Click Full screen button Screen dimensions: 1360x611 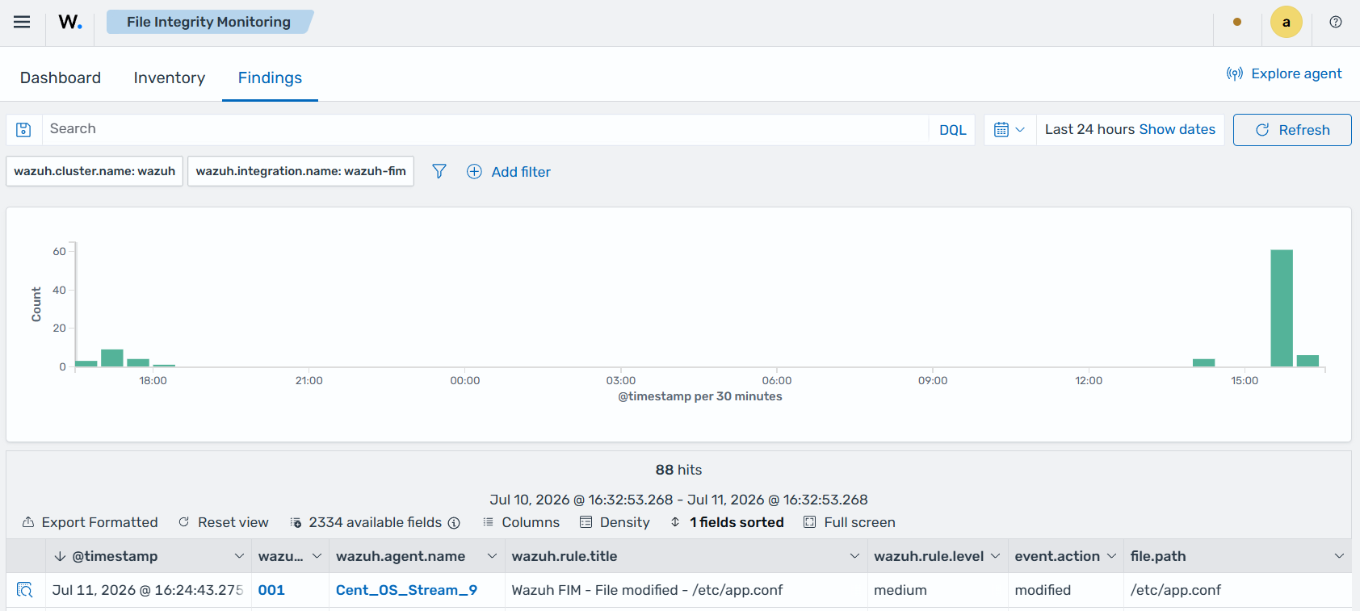(850, 522)
